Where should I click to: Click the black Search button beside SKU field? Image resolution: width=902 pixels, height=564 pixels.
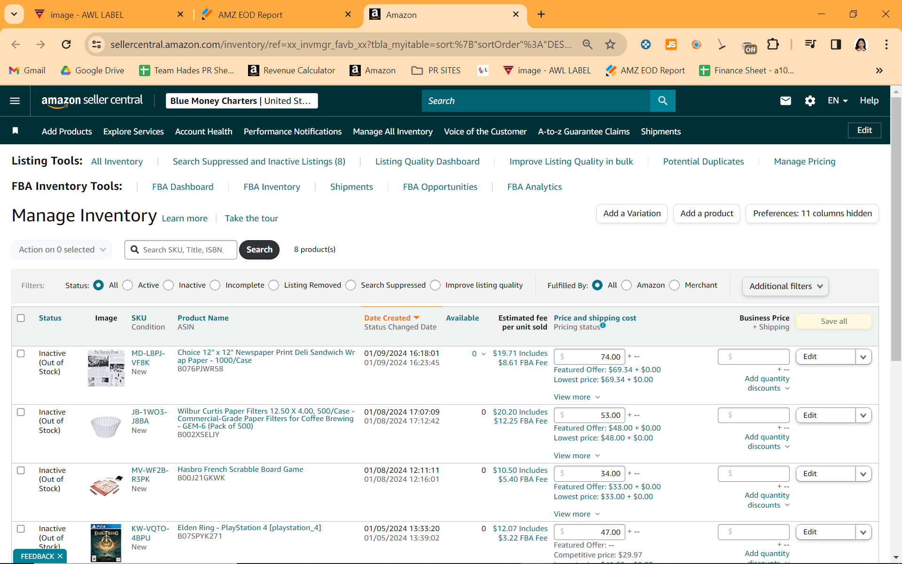[259, 250]
